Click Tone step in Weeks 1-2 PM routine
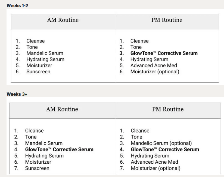224x177 pixels. click(136, 47)
